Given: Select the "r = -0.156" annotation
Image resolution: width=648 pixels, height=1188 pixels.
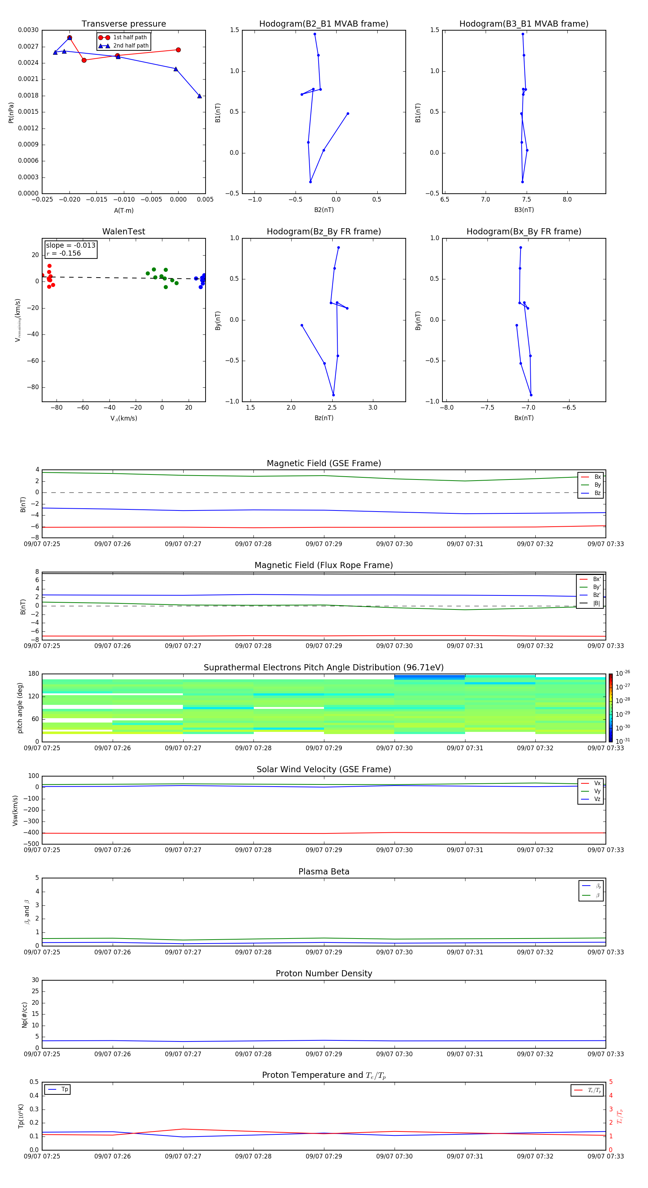Looking at the screenshot, I should pos(64,253).
